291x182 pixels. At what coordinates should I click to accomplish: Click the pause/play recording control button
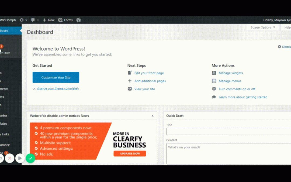[x=20, y=158]
